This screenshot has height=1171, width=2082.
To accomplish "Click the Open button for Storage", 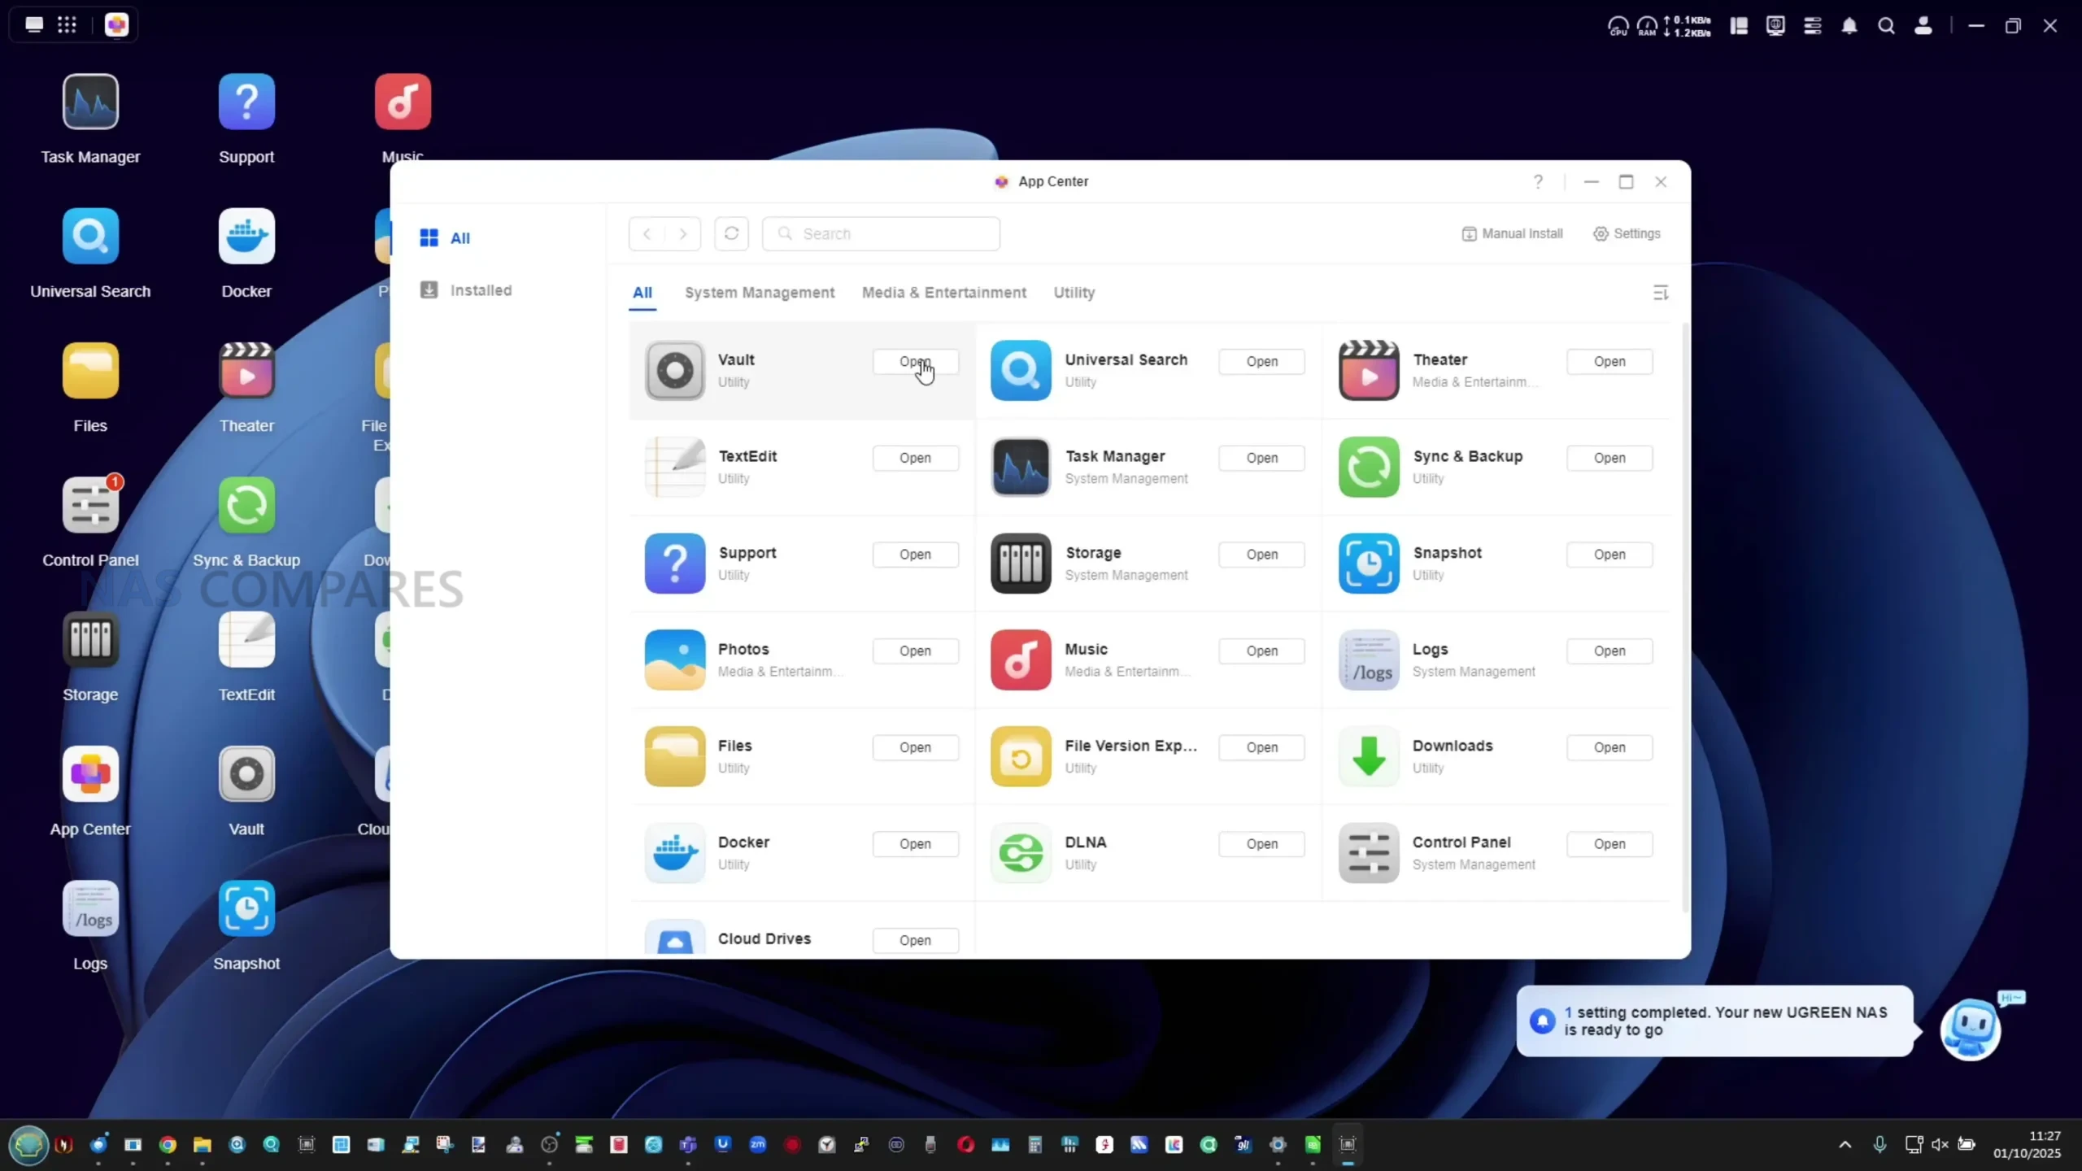I will click(x=1261, y=555).
